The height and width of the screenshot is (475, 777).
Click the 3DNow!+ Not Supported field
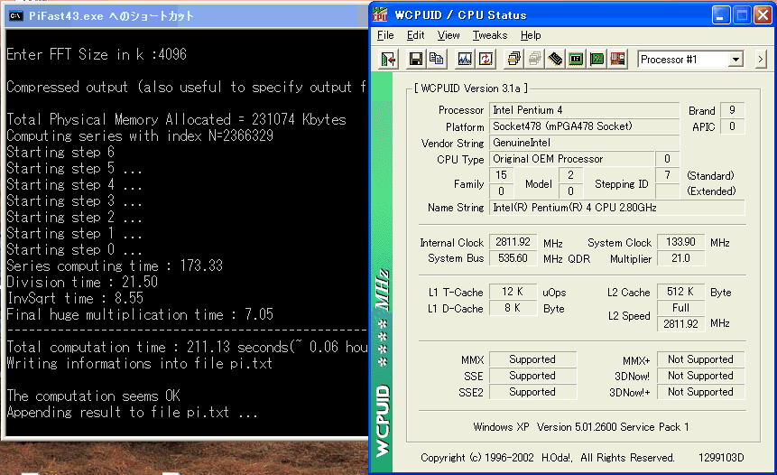tap(700, 392)
